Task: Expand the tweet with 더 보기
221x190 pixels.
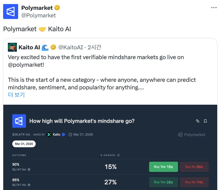Action: point(16,95)
